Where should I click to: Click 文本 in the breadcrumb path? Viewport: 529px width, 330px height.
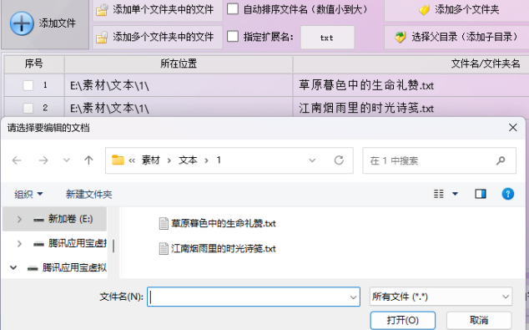tap(188, 160)
